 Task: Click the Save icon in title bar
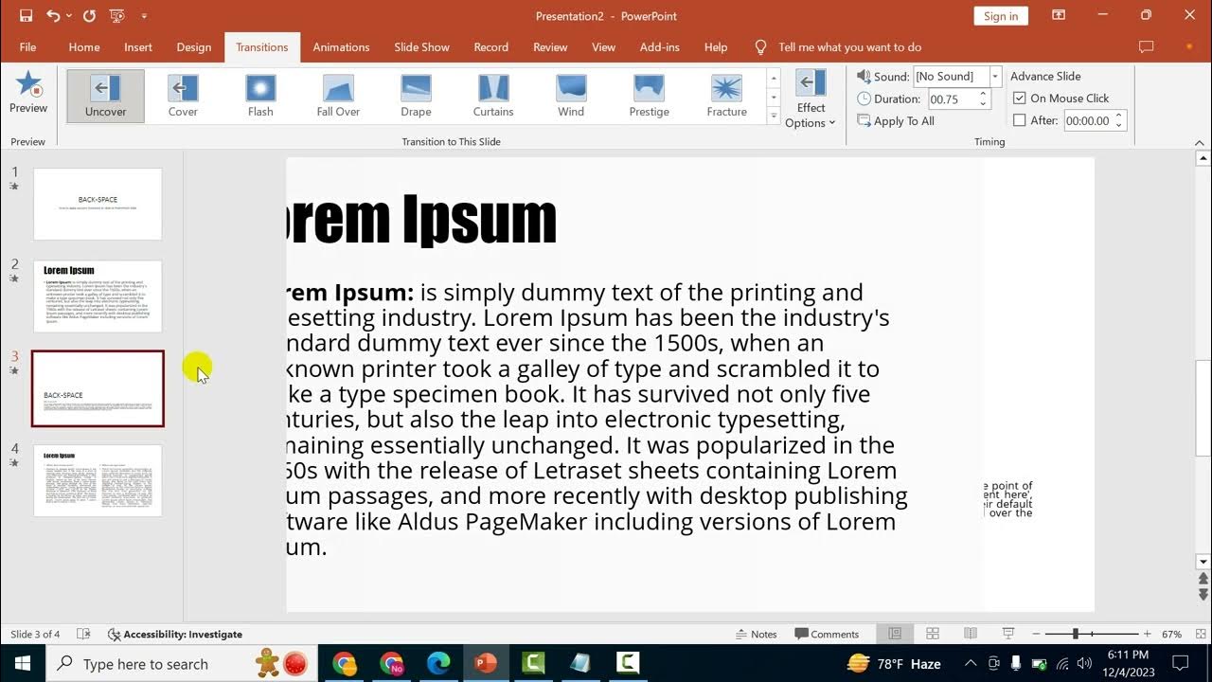(x=26, y=15)
